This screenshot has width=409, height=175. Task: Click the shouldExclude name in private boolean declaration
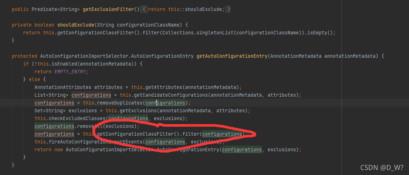click(75, 25)
